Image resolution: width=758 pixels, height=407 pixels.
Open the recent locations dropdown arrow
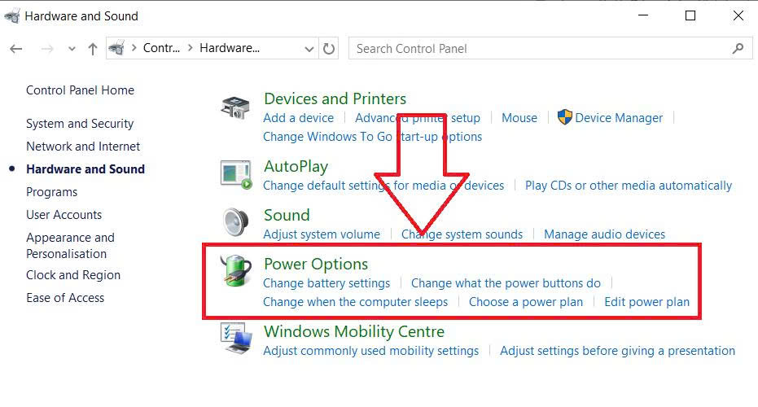pyautogui.click(x=72, y=49)
